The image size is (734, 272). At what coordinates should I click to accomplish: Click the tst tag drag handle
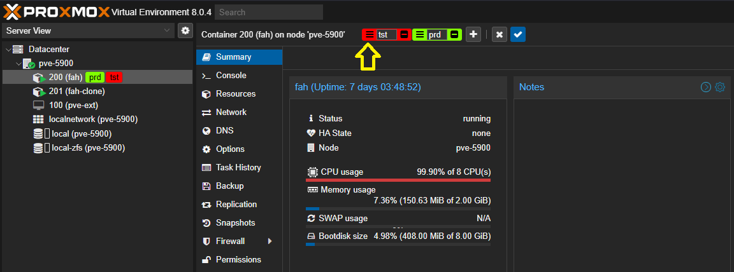pyautogui.click(x=370, y=34)
